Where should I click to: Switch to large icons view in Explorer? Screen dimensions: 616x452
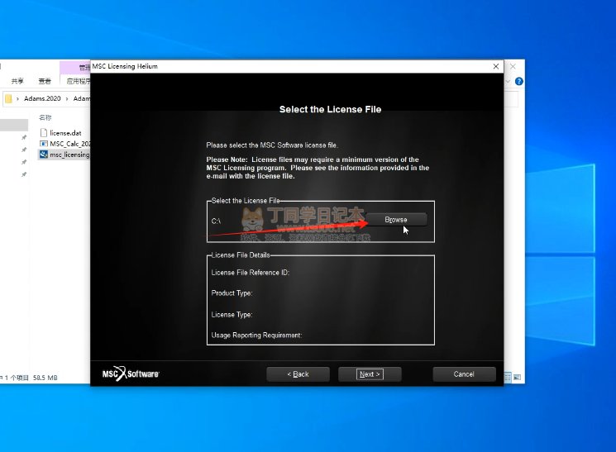tap(518, 378)
